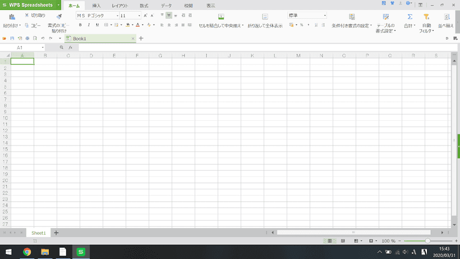This screenshot has width=460, height=259.
Task: Click the Cut (切り取り) button
Action: tap(35, 15)
